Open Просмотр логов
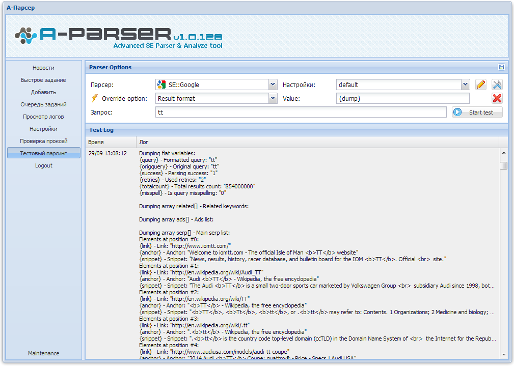Screen dimensions: 514x366 [44, 117]
